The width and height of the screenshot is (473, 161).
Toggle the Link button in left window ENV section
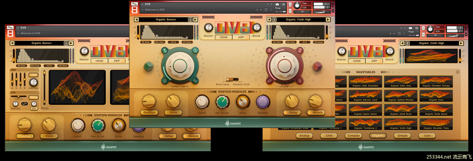[x=34, y=75]
